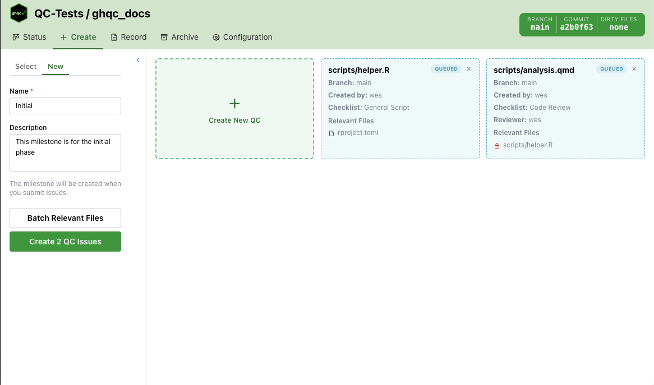Switch to the Select milestone tab
This screenshot has width=654, height=385.
26,66
